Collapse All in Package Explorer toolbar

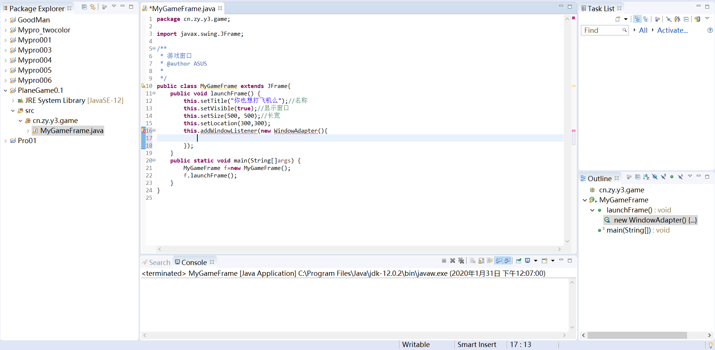(84, 7)
